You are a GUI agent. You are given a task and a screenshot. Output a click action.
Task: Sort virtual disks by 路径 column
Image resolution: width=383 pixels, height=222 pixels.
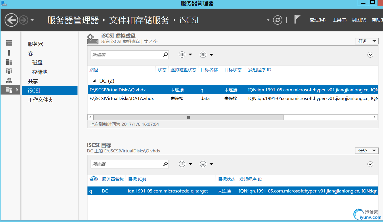[94, 70]
